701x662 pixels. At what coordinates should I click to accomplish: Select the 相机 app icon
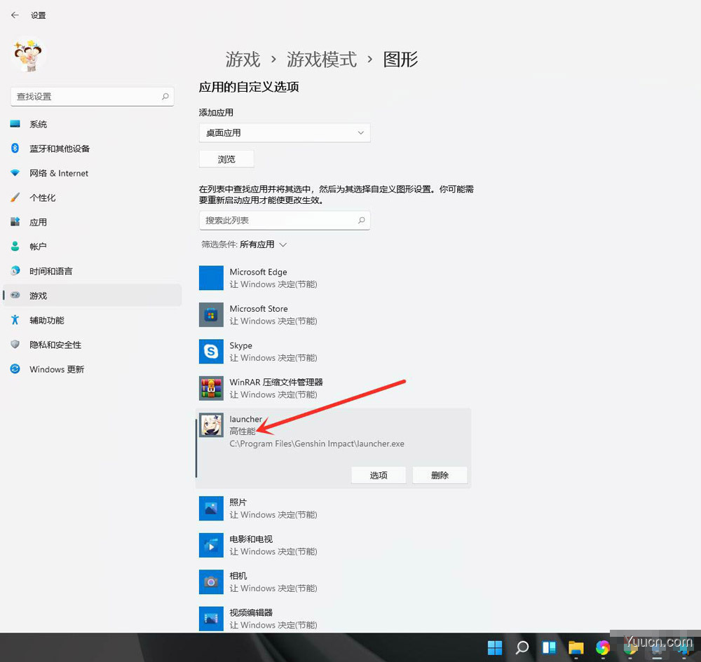211,581
